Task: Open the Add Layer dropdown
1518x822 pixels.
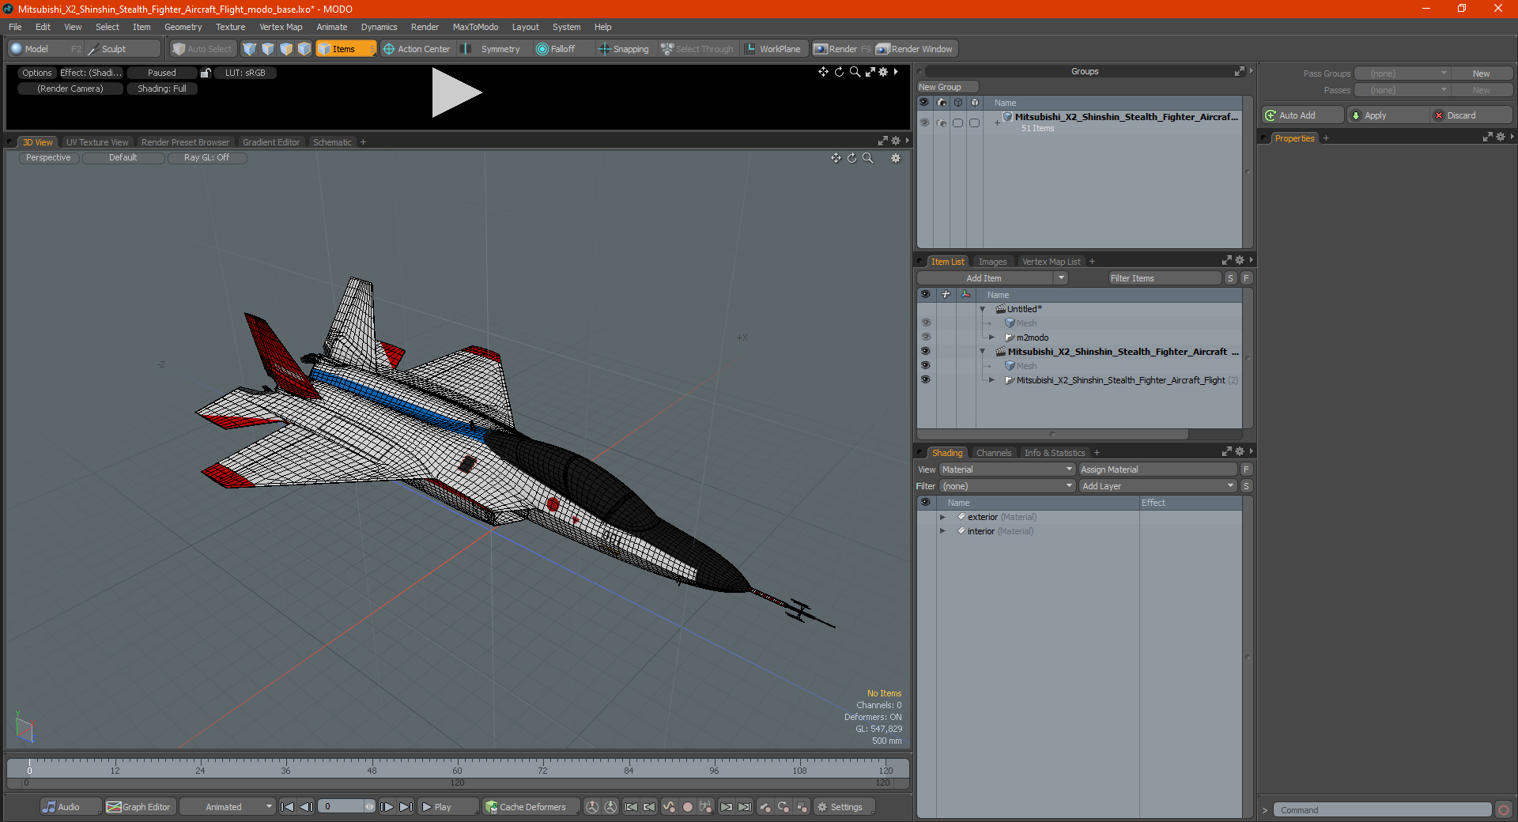Action: tap(1157, 486)
